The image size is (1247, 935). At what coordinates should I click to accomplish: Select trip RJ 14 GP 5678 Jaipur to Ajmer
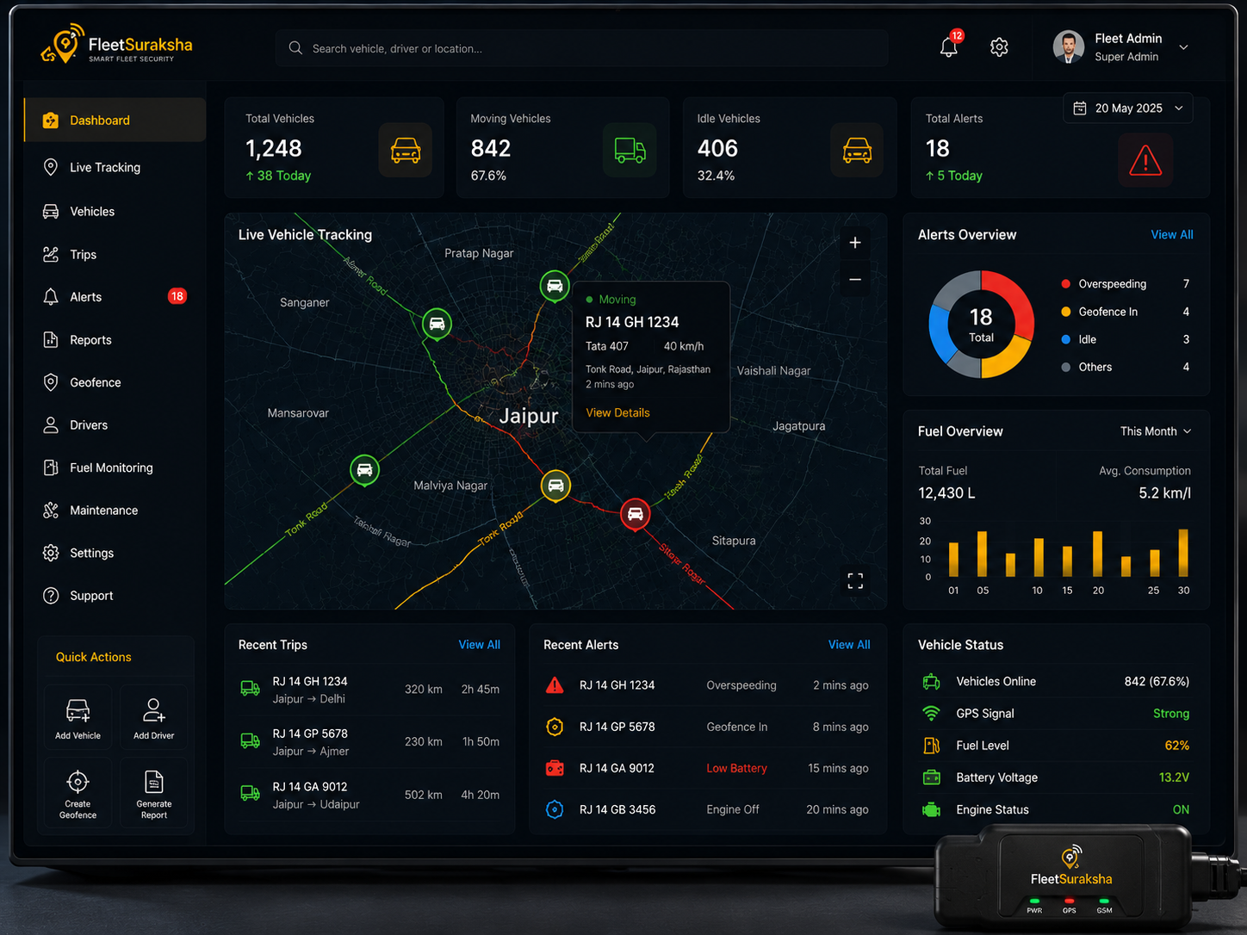pos(370,741)
